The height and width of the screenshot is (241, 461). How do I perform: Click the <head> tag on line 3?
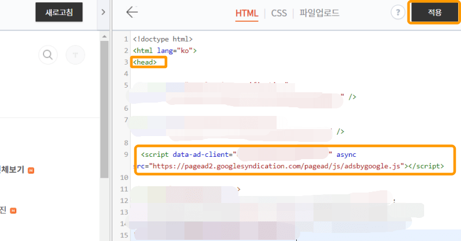(x=145, y=62)
